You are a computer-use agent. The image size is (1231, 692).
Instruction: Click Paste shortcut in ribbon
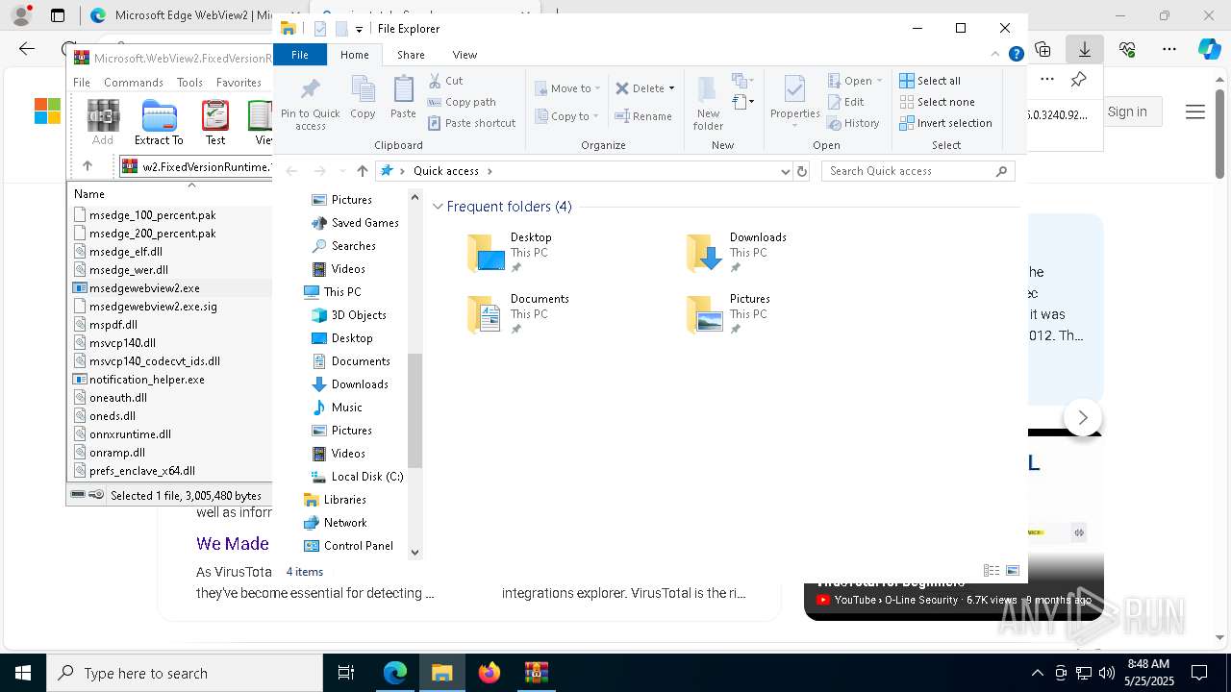[x=471, y=123]
